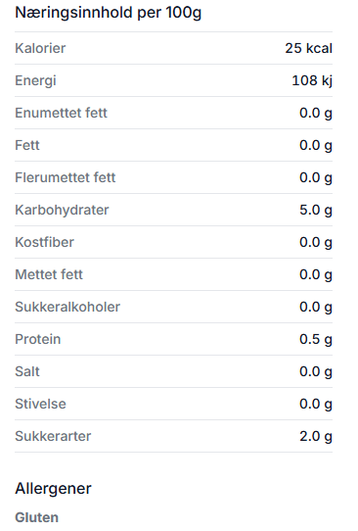
Task: Select the Kalorier row label
Action: 40,48
